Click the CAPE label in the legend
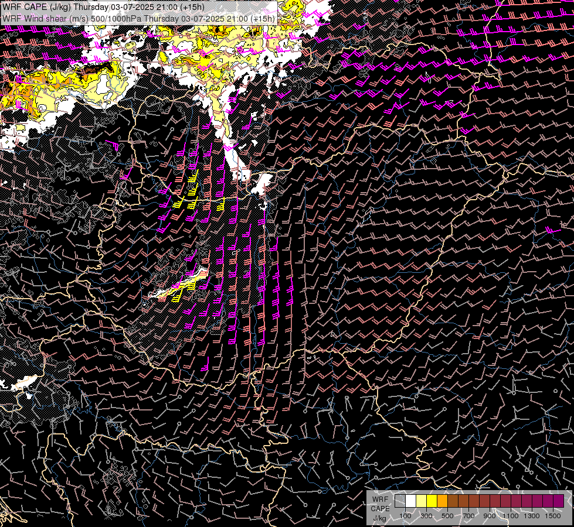The image size is (574, 527). point(380,509)
